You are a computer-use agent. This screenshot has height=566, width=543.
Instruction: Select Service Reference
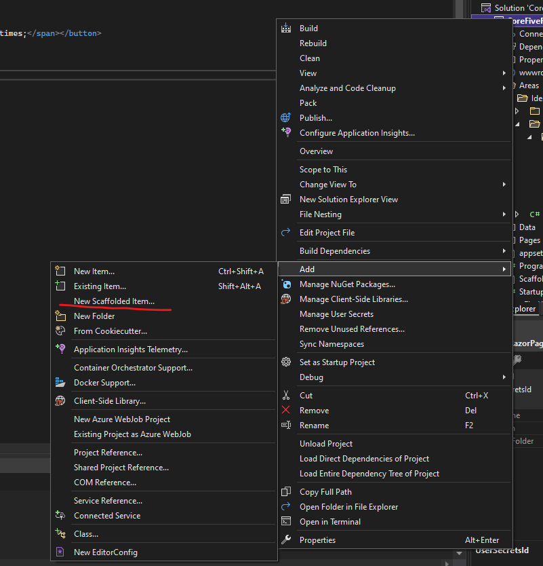[108, 501]
